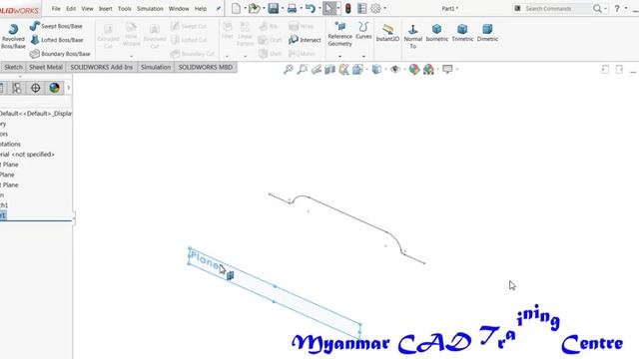This screenshot has width=639, height=359.
Task: Open the dropdown arrow next to Options gear
Action: click(x=384, y=9)
